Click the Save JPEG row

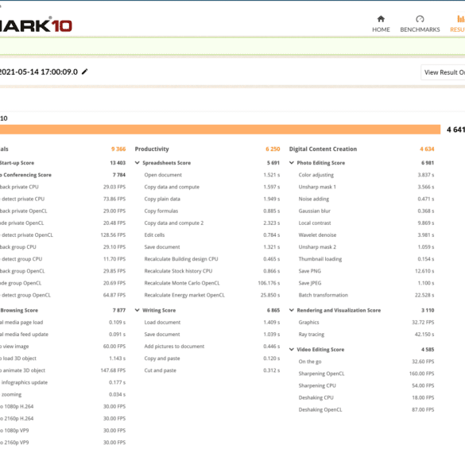click(366, 283)
